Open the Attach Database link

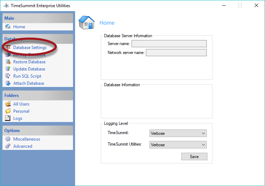(29, 83)
